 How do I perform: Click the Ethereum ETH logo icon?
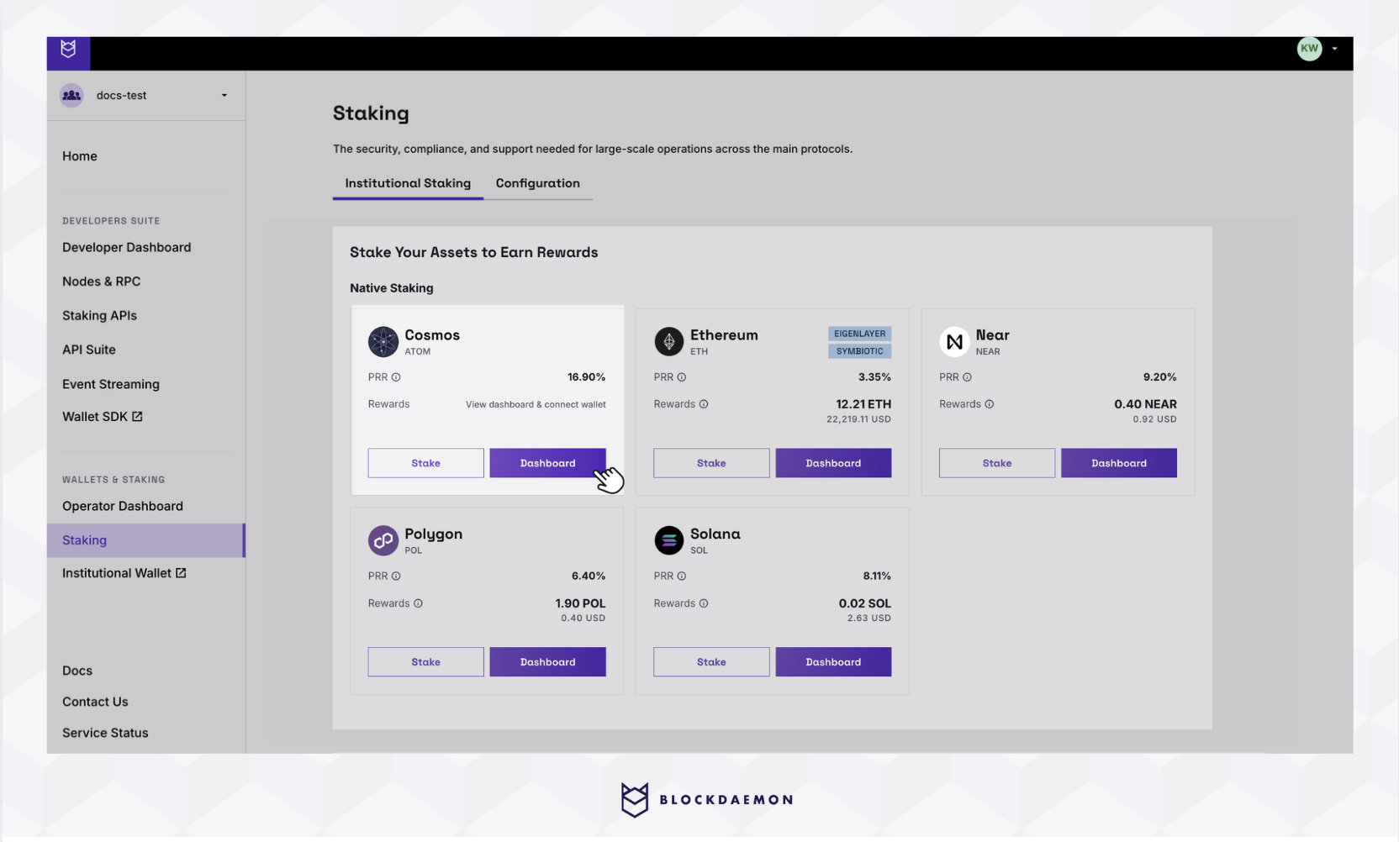coord(669,342)
